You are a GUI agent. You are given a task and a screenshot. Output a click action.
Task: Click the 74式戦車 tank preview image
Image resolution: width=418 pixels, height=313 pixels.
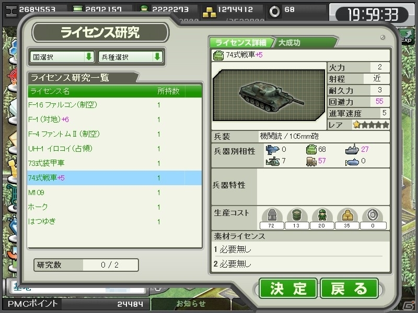pyautogui.click(x=269, y=95)
